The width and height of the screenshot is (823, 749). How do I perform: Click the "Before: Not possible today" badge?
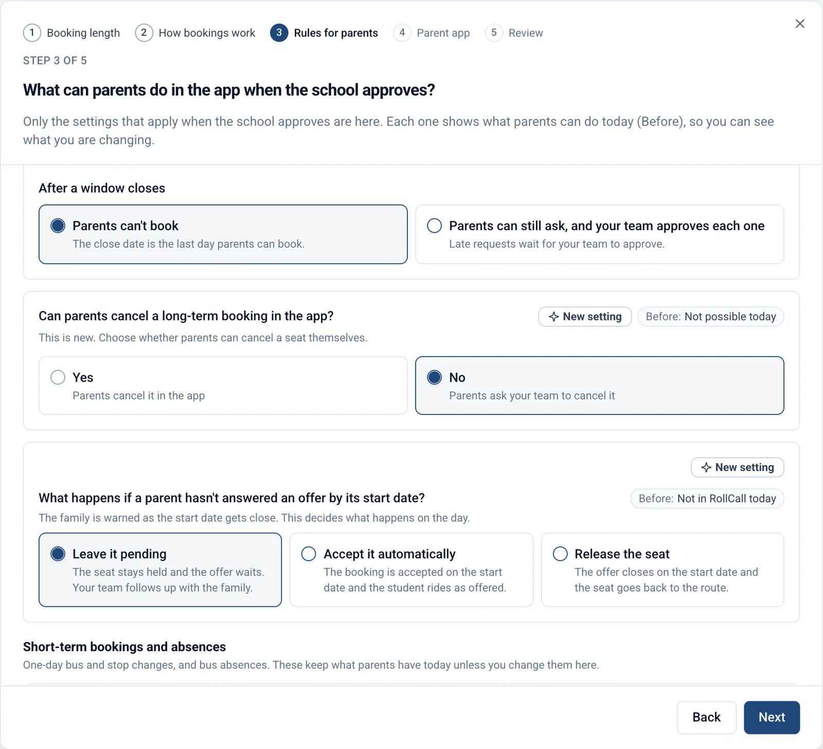pyautogui.click(x=711, y=317)
